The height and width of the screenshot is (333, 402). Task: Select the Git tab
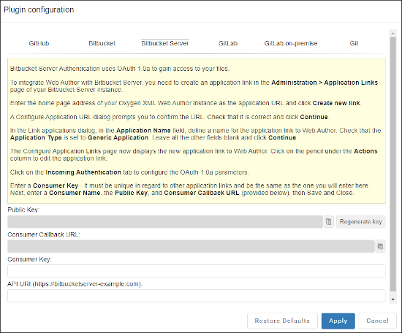[354, 43]
